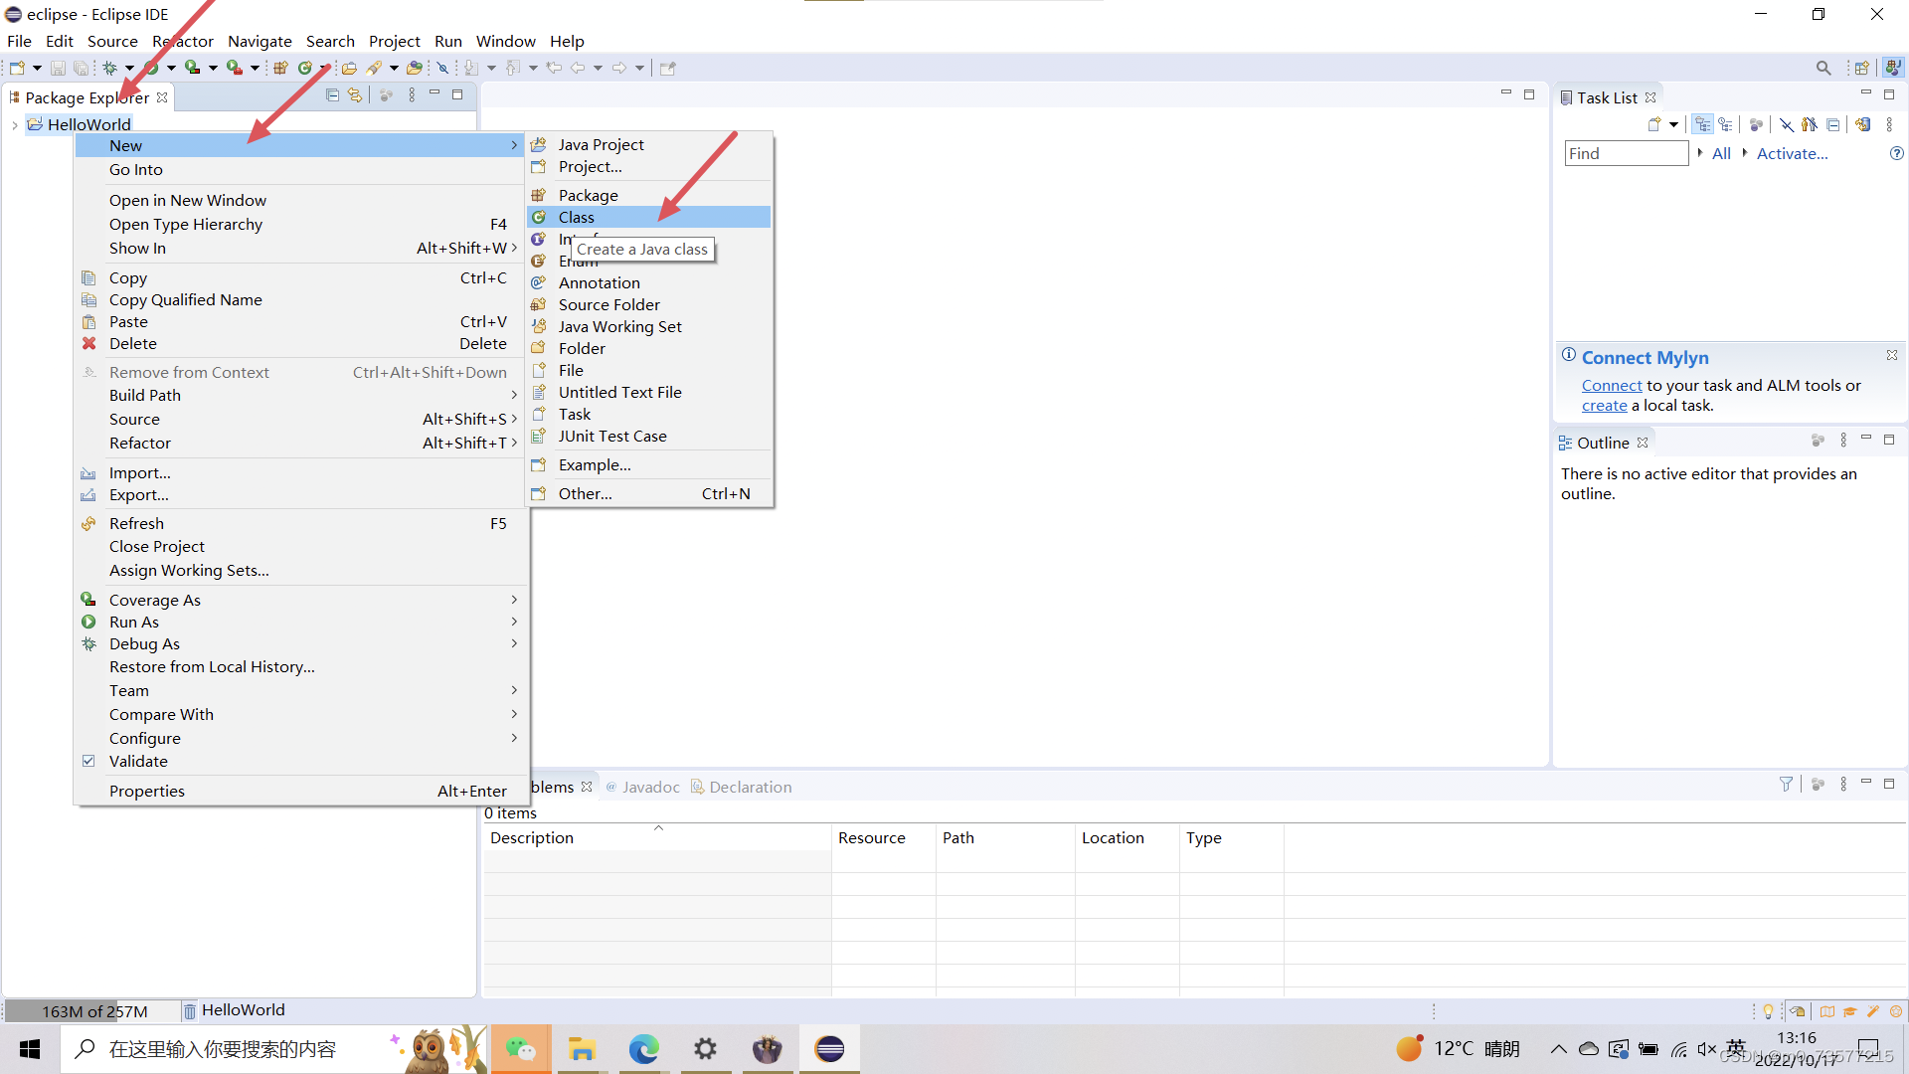
Task: Open Microsoft Edge from the taskbar
Action: (x=643, y=1049)
